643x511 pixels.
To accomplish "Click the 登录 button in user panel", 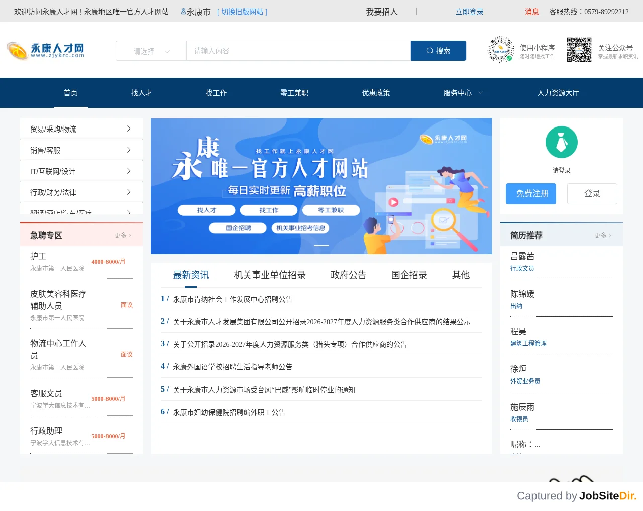I will pyautogui.click(x=592, y=194).
